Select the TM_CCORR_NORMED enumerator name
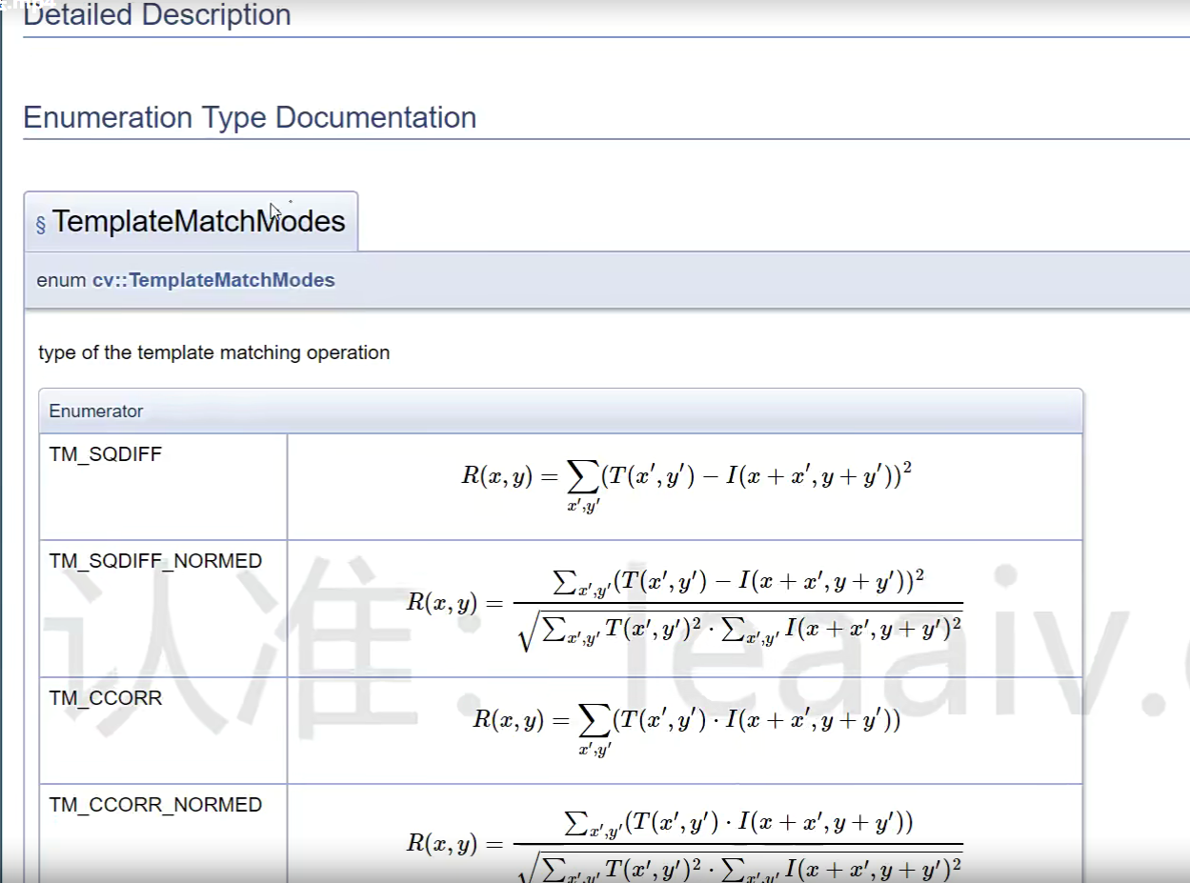Screen dimensions: 1190x883 (x=155, y=805)
